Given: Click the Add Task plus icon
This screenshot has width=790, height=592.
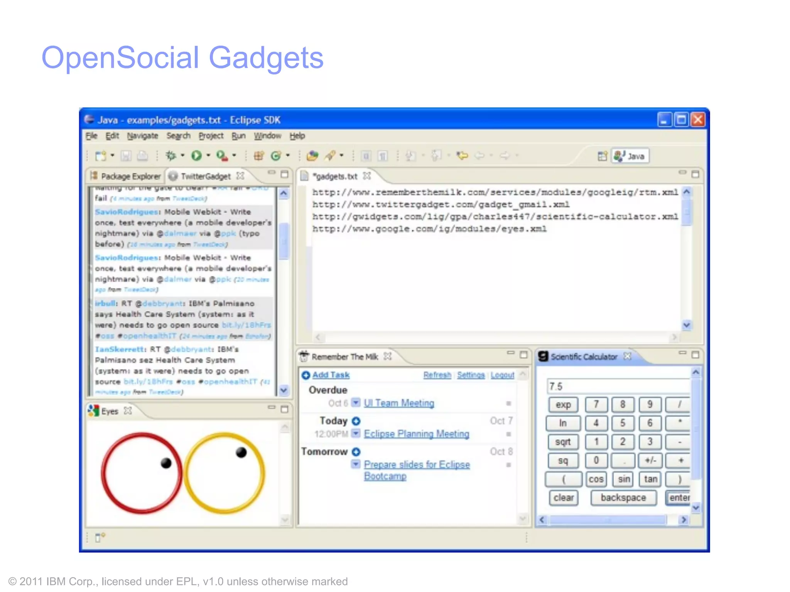Looking at the screenshot, I should tap(306, 375).
